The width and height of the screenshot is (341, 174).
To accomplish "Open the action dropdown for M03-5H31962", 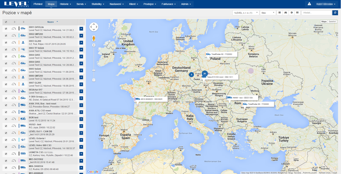I will (81, 160).
